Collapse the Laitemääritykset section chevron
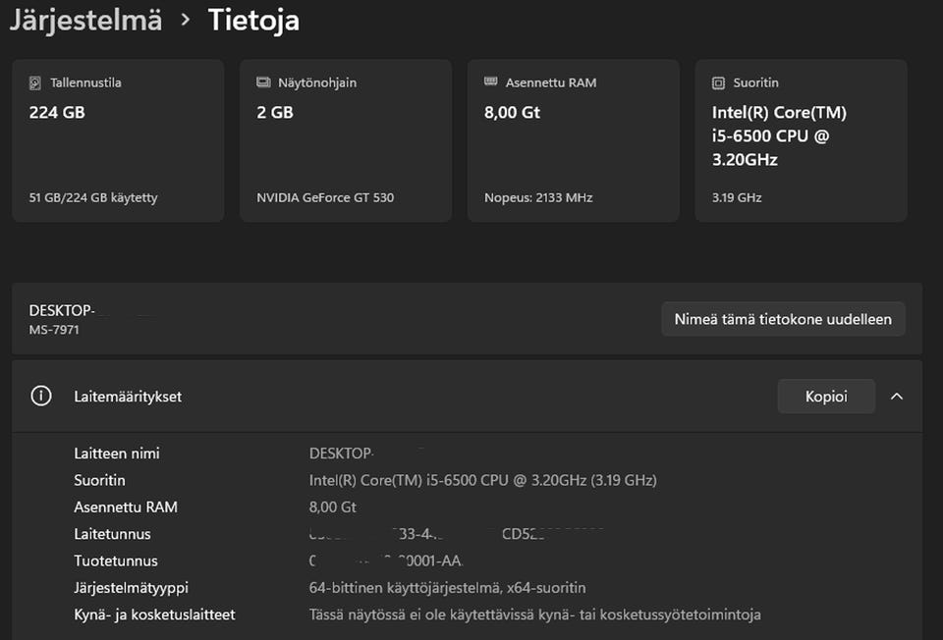Image resolution: width=943 pixels, height=640 pixels. pyautogui.click(x=896, y=397)
